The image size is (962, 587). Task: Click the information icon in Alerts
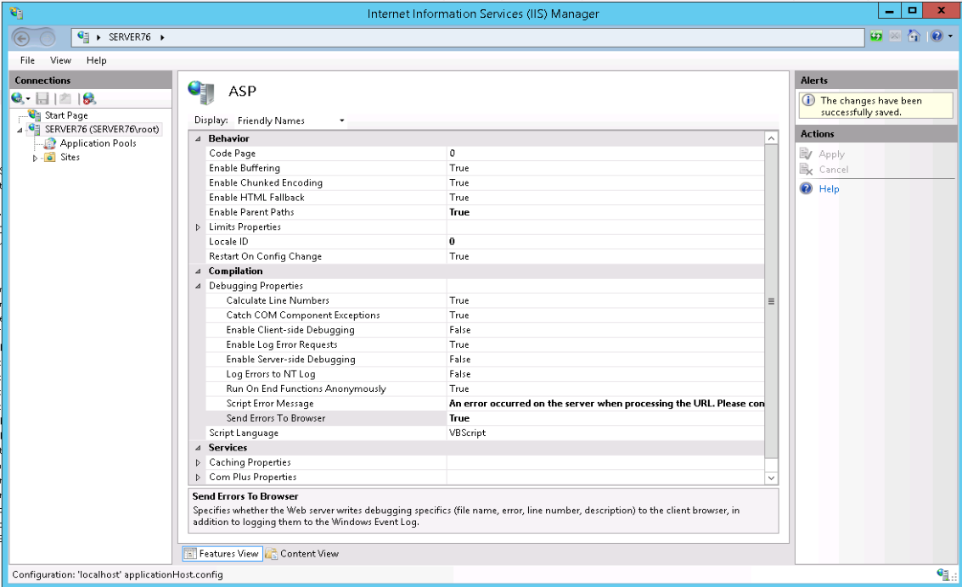pos(808,100)
